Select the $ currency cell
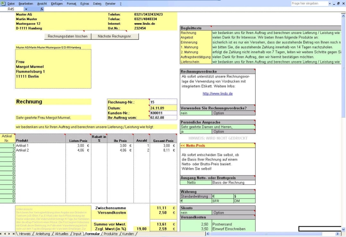This screenshot has width=346, height=237. pos(244,196)
